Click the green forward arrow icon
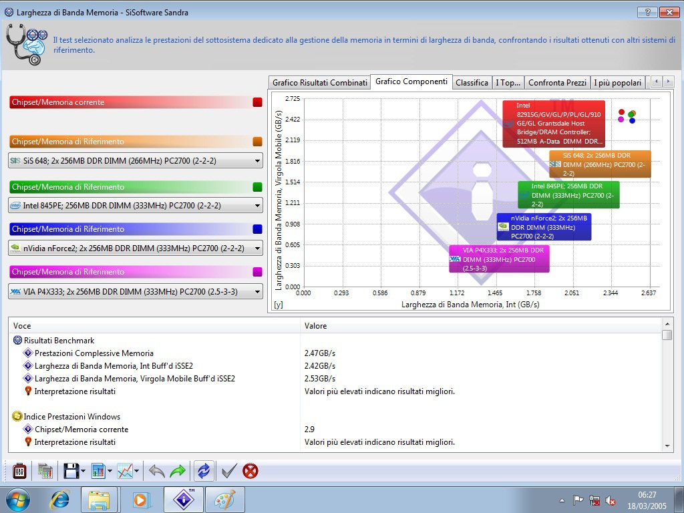684x513 pixels. coord(178,471)
